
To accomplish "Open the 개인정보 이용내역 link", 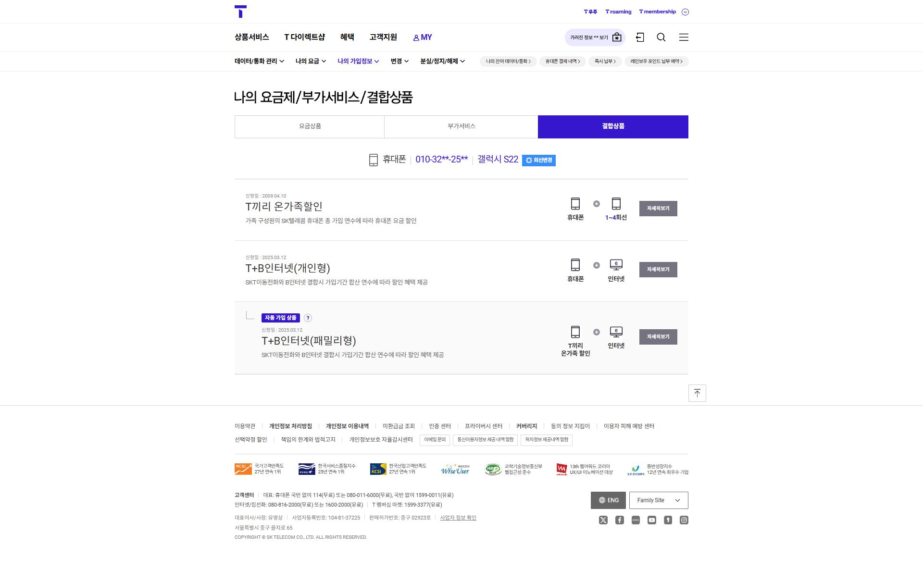I will 347,426.
